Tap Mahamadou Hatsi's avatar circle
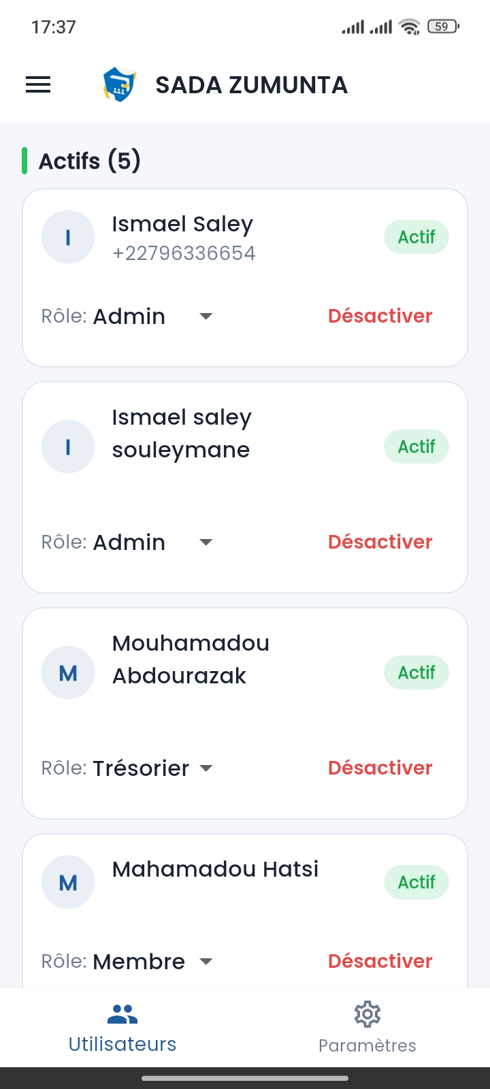Screen dimensions: 490x1089 point(68,883)
